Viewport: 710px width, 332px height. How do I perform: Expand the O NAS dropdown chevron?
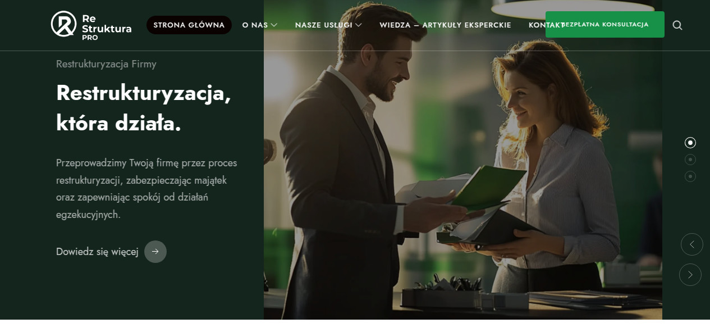[274, 25]
